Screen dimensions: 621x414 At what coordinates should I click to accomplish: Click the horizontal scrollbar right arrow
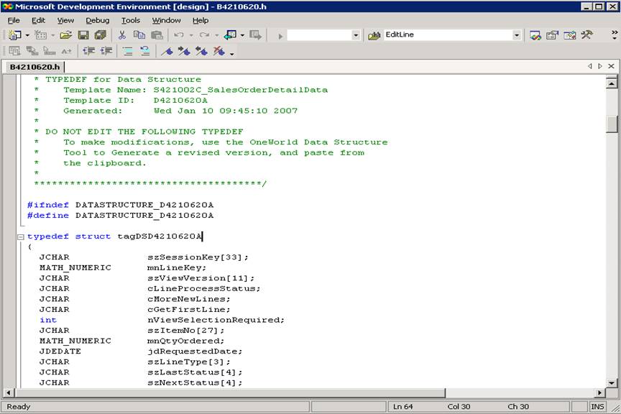click(600, 393)
